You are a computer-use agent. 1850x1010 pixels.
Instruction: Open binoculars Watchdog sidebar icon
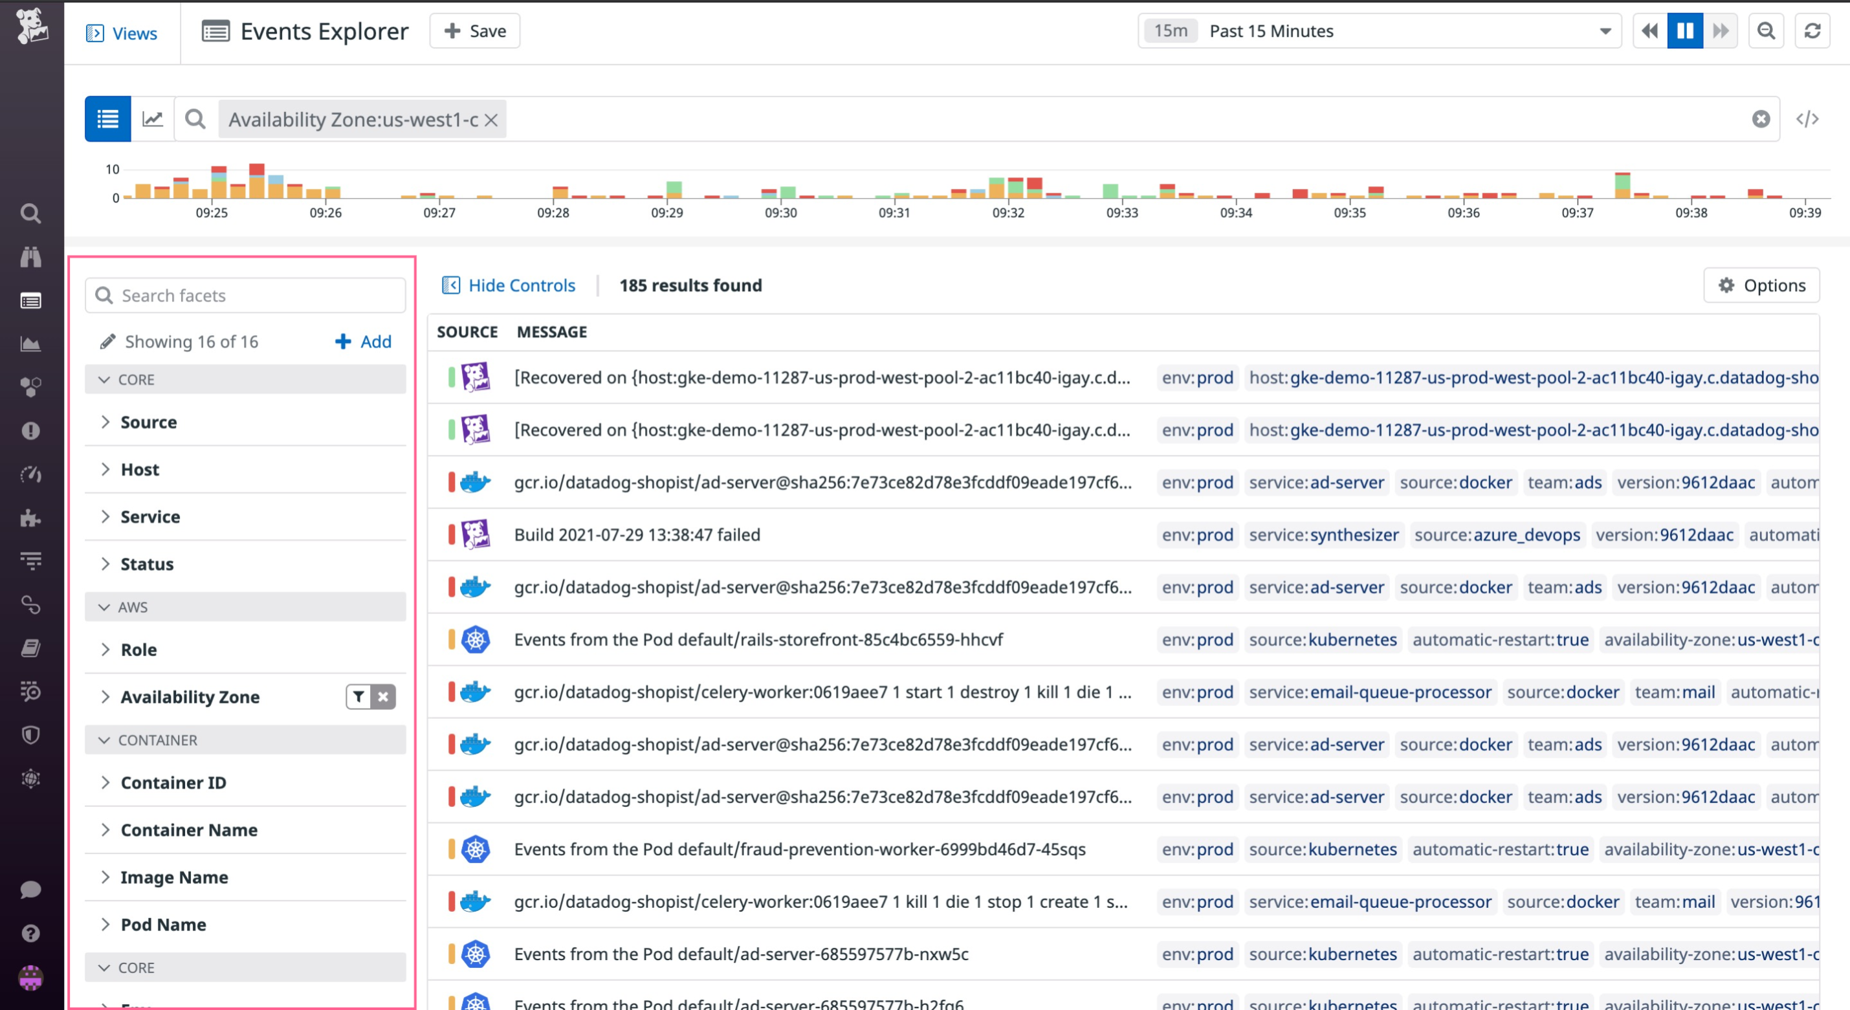[x=31, y=256]
